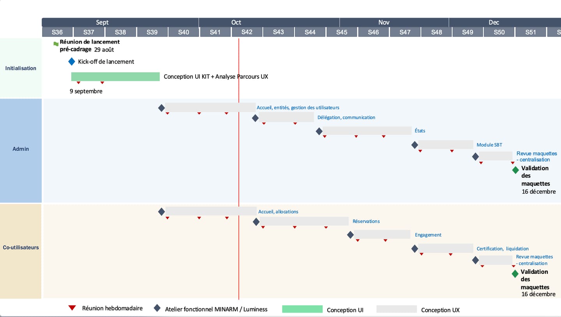Image resolution: width=561 pixels, height=317 pixels.
Task: Click the workshop diamond before the États bar
Action: 319,131
